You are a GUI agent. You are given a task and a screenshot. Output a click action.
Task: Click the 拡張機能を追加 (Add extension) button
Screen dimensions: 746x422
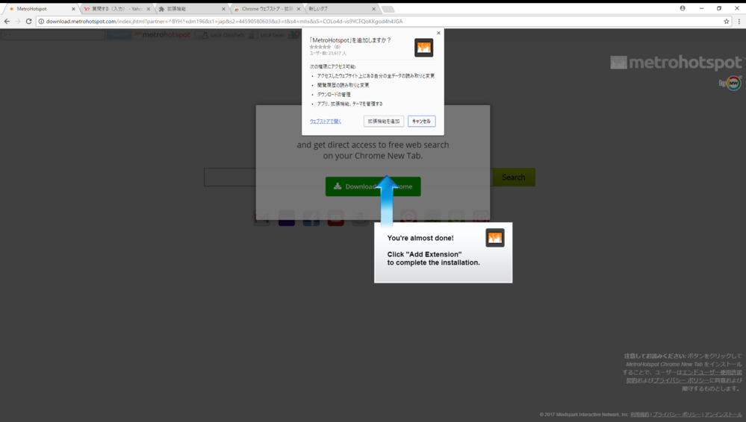point(384,121)
